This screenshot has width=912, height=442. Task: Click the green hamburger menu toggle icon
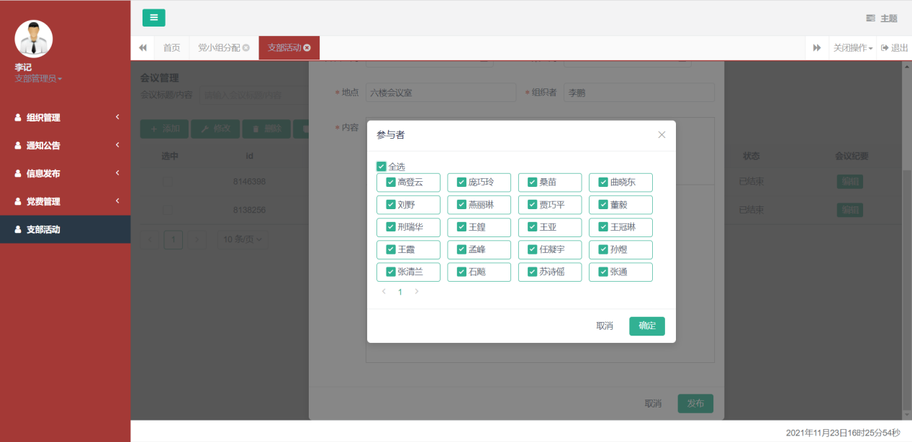[x=153, y=18]
